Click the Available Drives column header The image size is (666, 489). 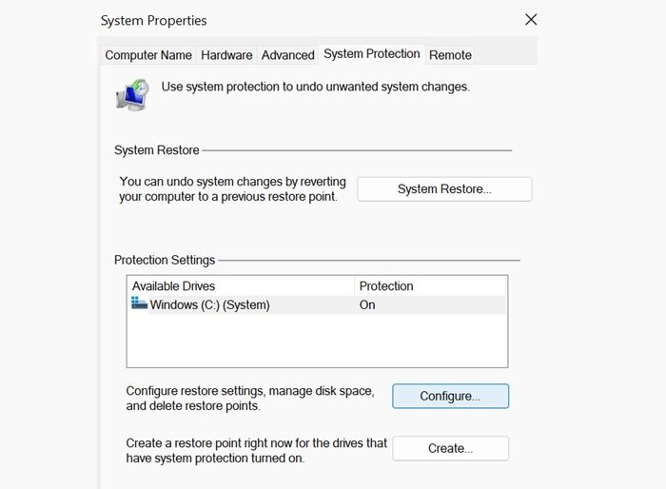pos(174,285)
